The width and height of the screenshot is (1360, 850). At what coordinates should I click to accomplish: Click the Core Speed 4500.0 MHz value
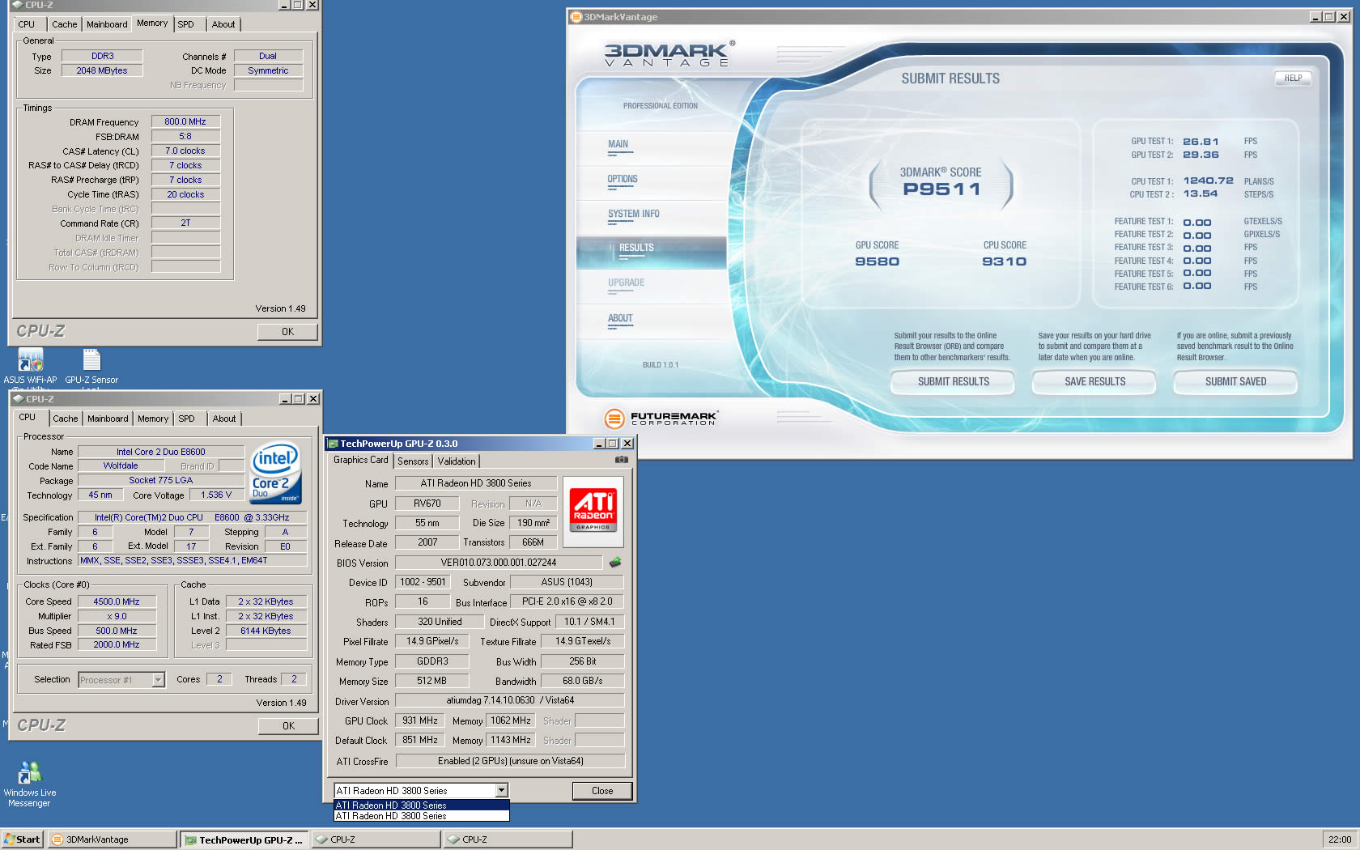pyautogui.click(x=117, y=601)
